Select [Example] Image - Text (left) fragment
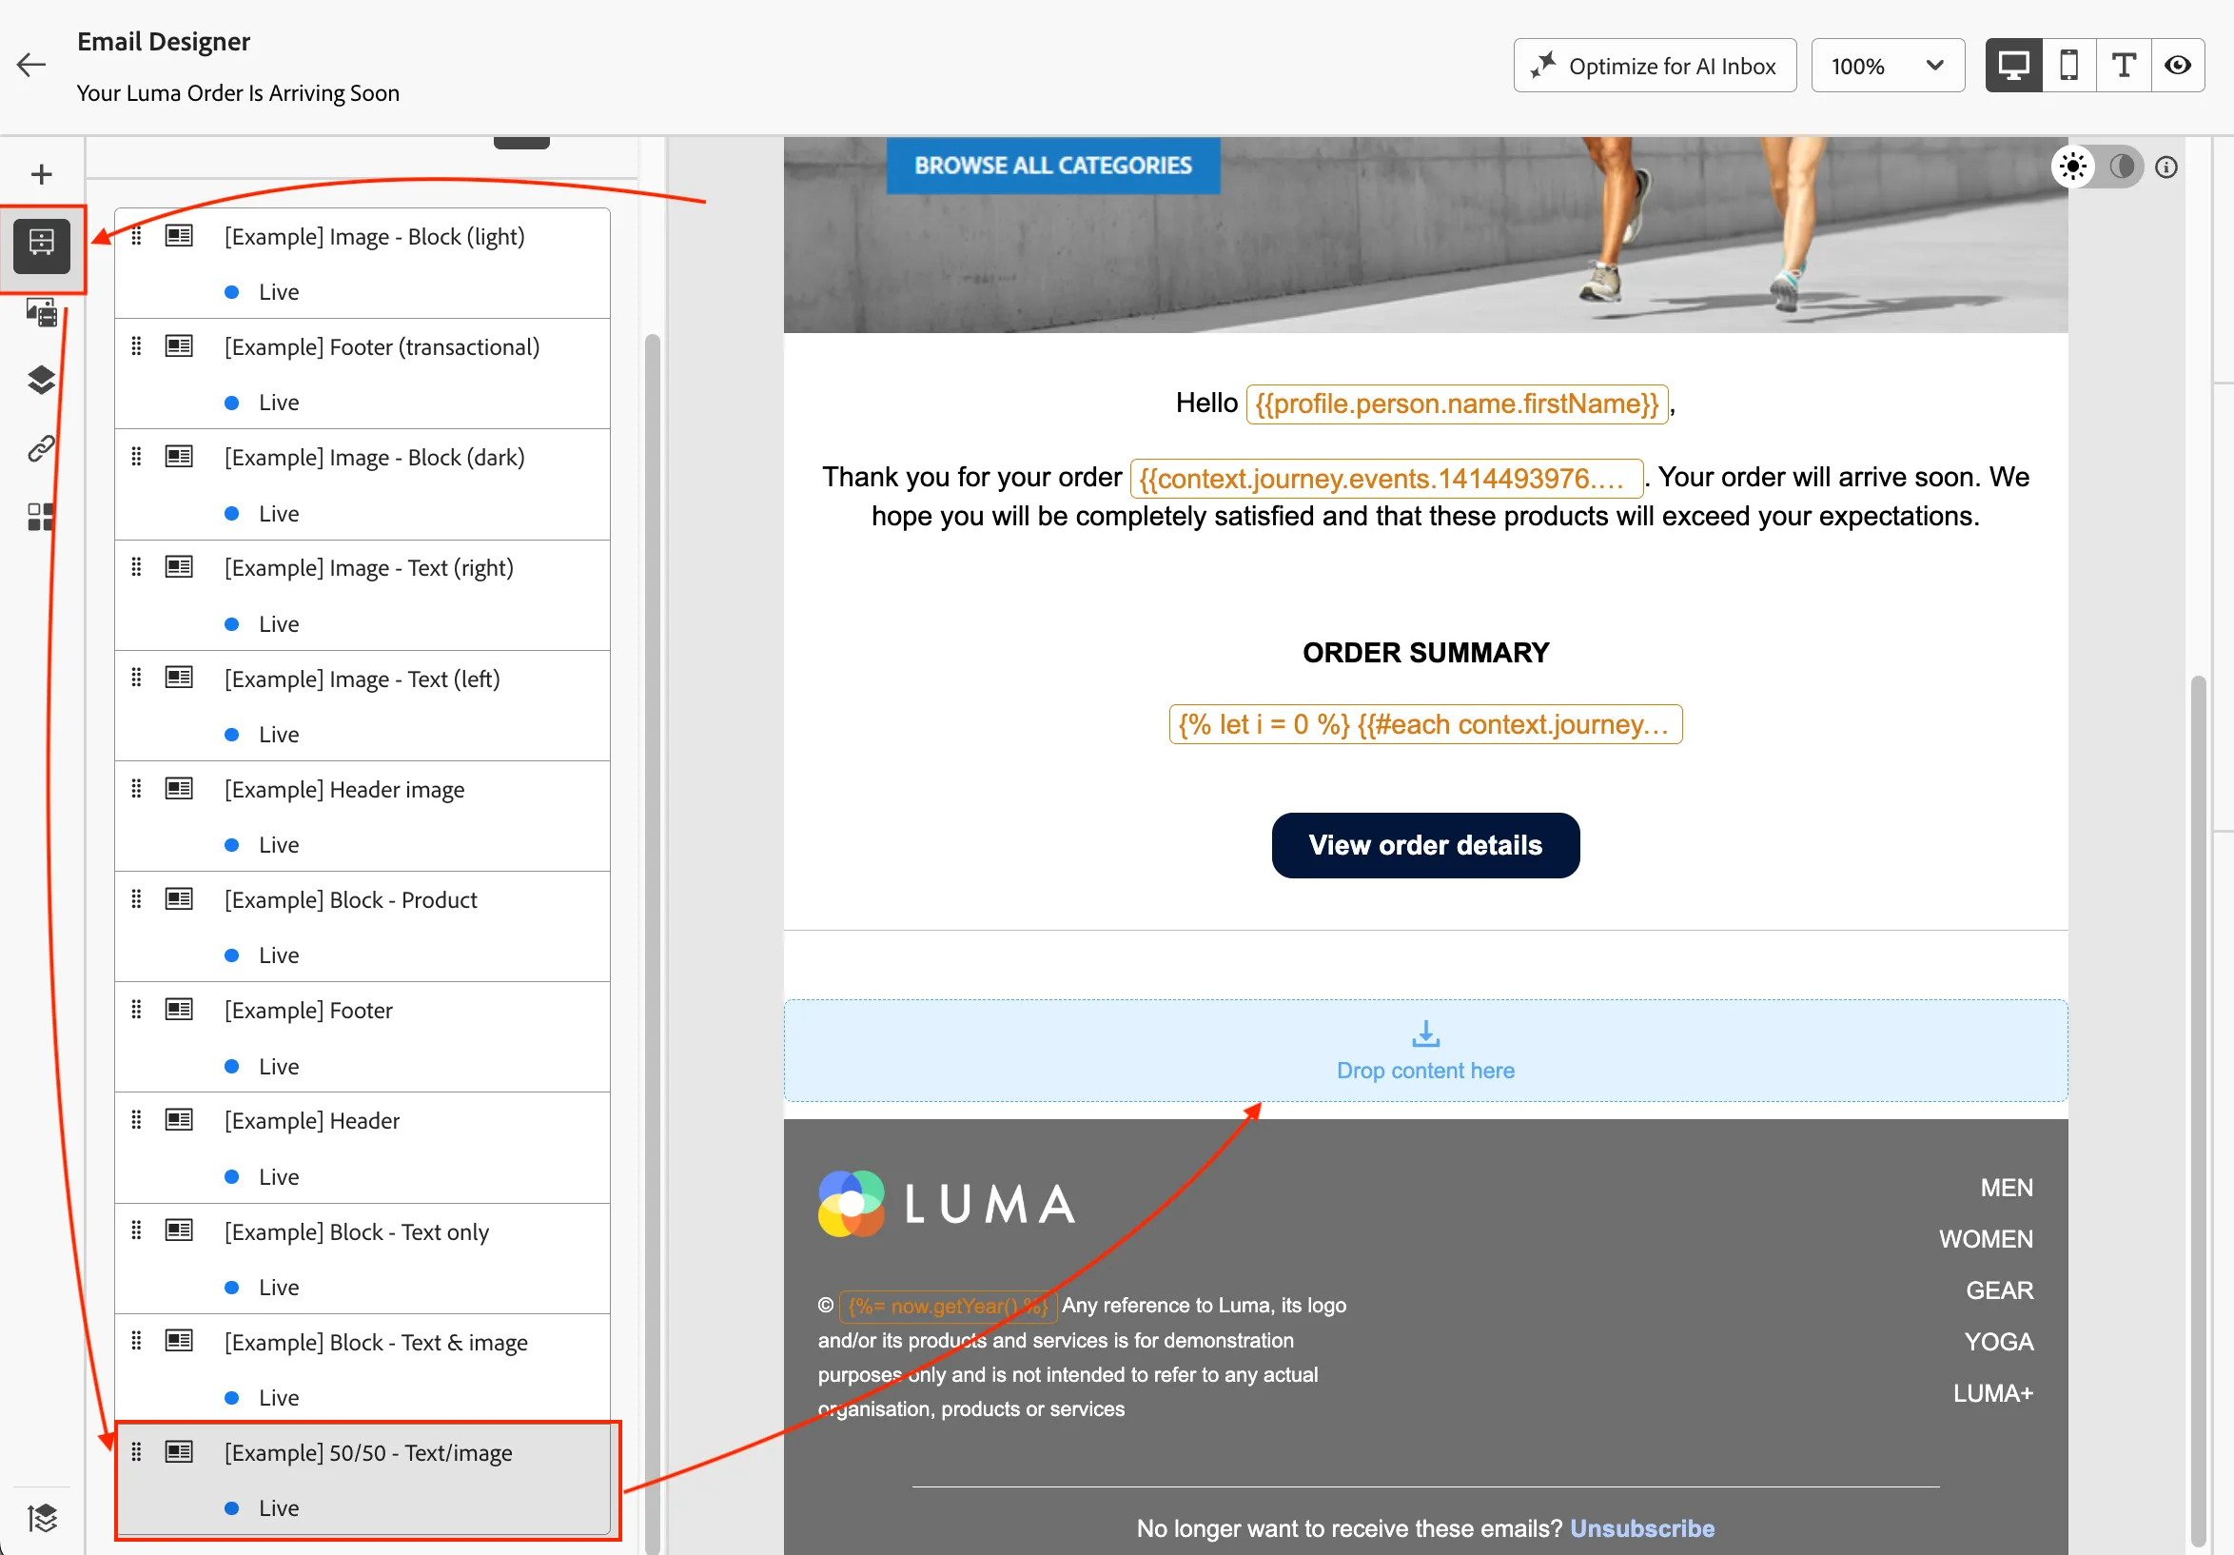 click(x=362, y=705)
